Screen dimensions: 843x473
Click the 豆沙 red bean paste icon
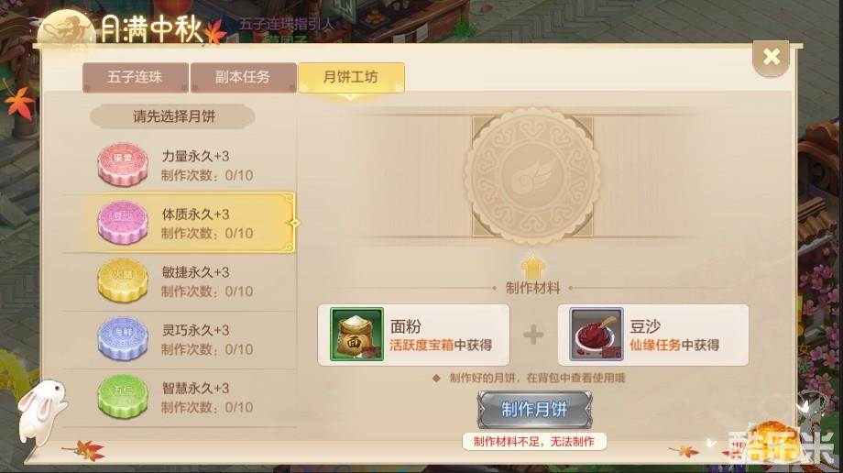pos(597,335)
